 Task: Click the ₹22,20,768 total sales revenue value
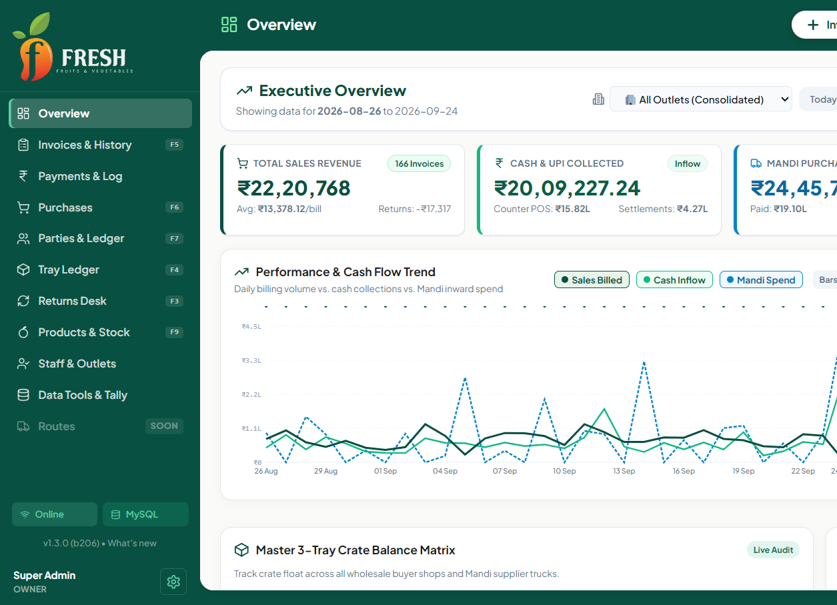tap(294, 188)
